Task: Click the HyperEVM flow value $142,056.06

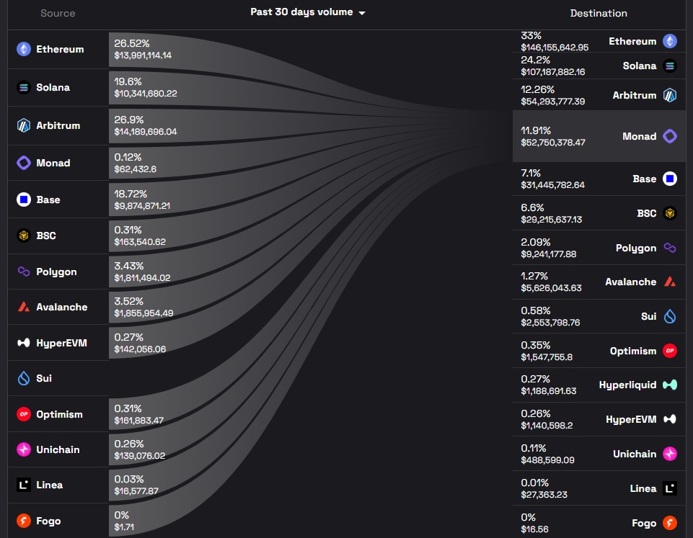Action: (x=140, y=349)
